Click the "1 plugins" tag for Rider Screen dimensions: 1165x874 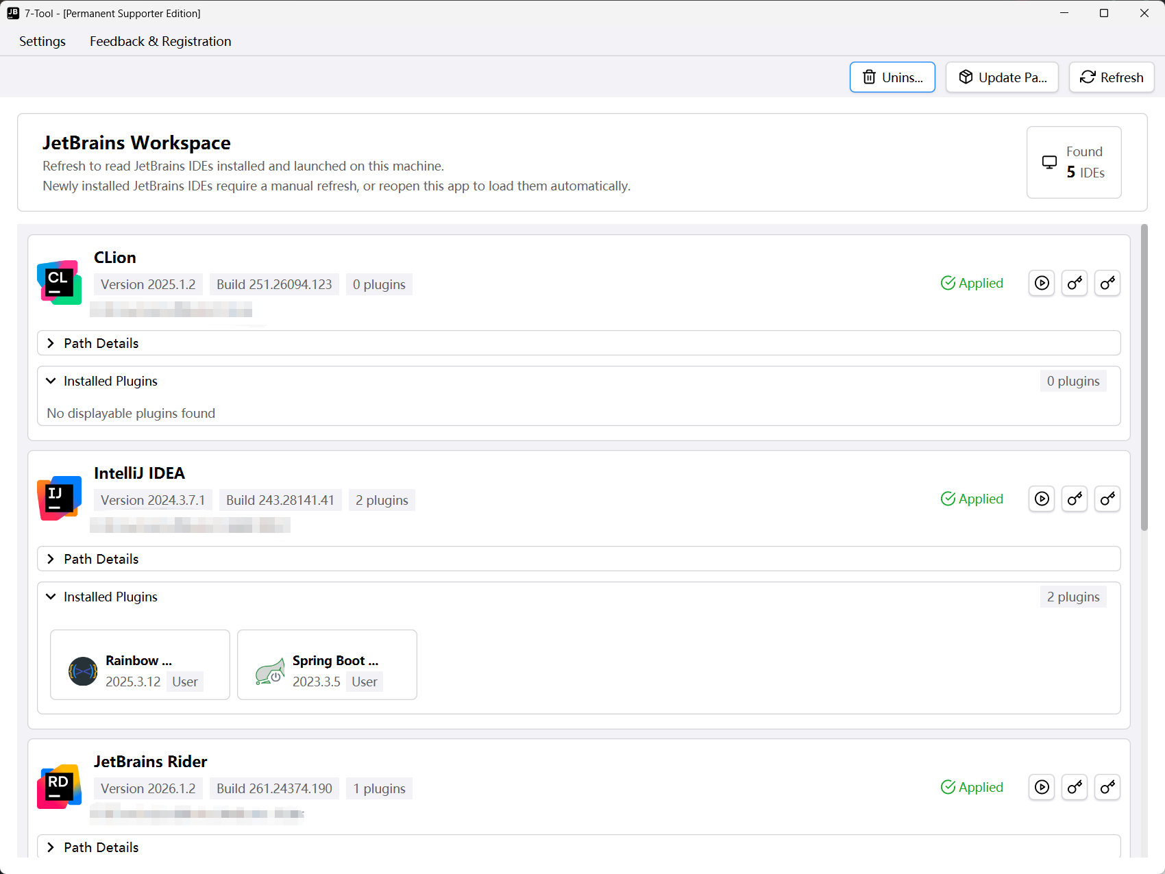pos(379,788)
